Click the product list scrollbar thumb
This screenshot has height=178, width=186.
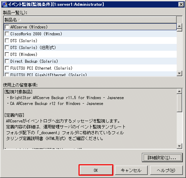pyautogui.click(x=179, y=30)
